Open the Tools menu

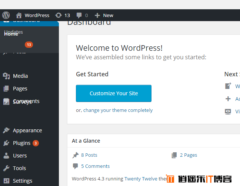(19, 168)
